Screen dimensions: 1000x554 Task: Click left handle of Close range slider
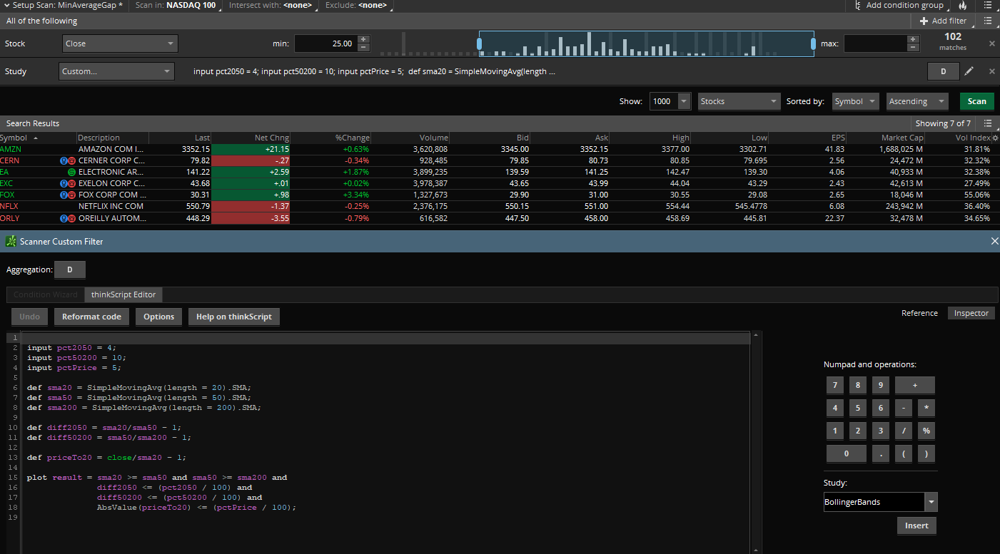(x=480, y=43)
